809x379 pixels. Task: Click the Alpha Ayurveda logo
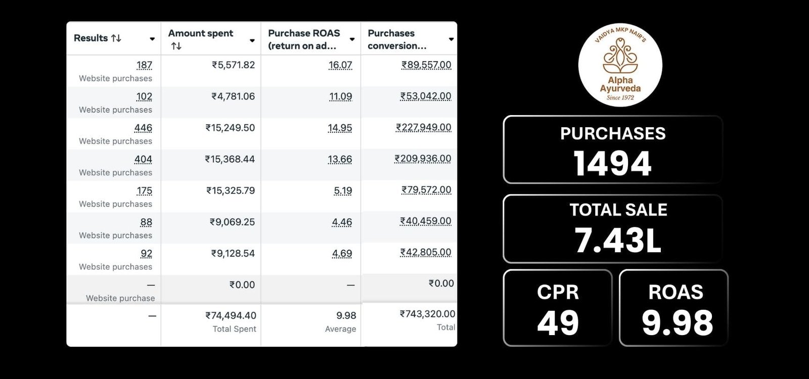(620, 65)
